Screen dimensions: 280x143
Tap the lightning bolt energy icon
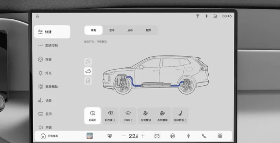click(189, 136)
